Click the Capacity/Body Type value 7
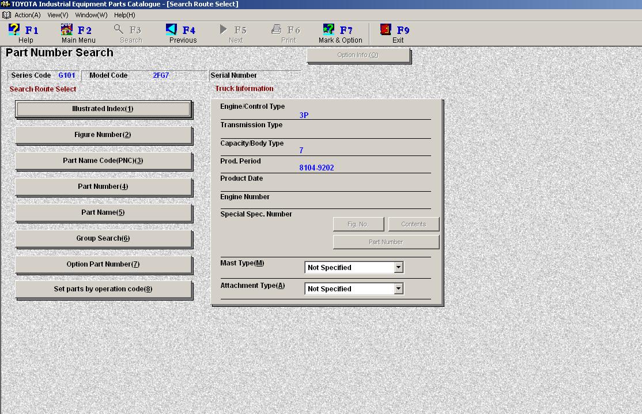 click(x=301, y=150)
